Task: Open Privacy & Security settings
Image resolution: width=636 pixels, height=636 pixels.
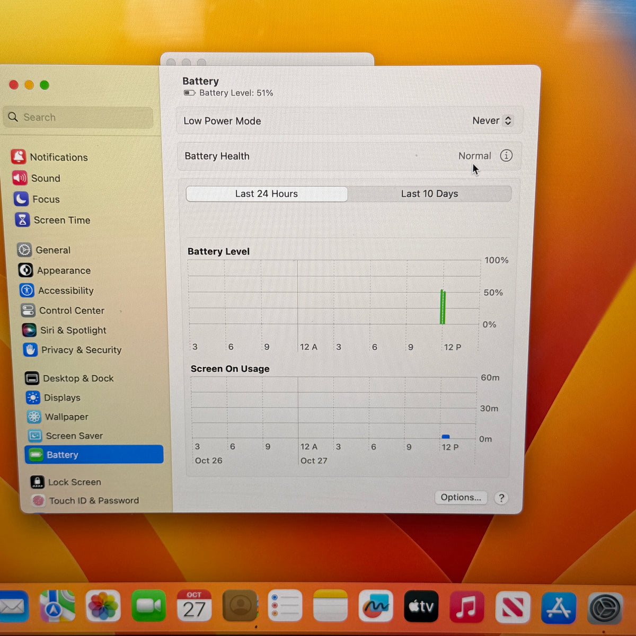Action: pyautogui.click(x=72, y=350)
